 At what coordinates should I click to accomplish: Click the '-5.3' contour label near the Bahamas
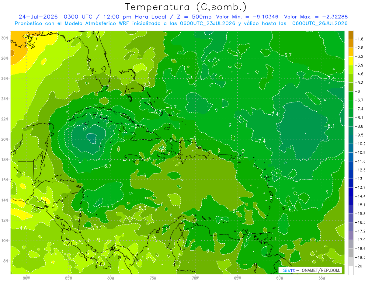[145, 84]
